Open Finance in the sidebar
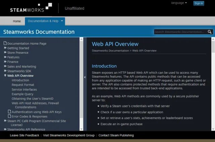The image size is (215, 142). click(13, 62)
